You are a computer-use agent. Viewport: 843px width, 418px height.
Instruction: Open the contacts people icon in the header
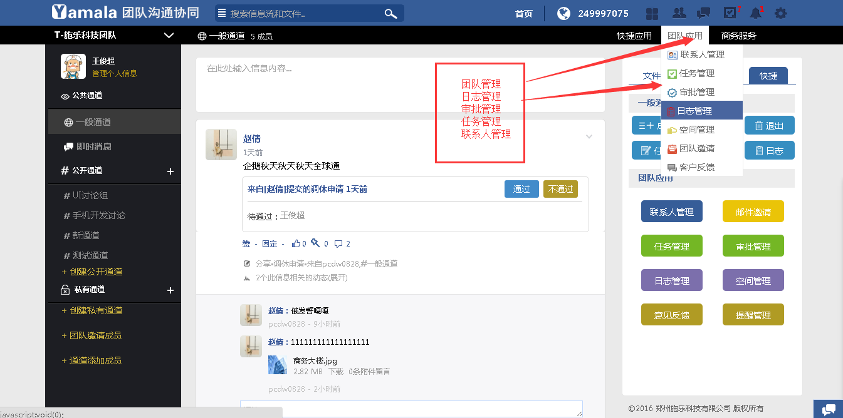coord(679,13)
